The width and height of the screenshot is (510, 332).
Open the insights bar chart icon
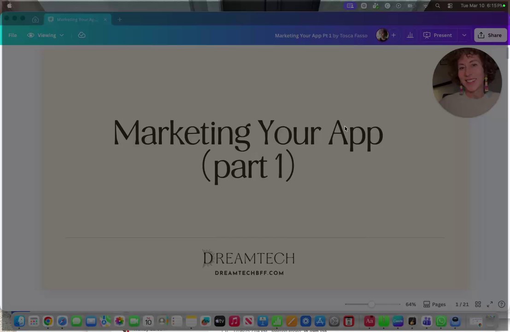tap(410, 35)
